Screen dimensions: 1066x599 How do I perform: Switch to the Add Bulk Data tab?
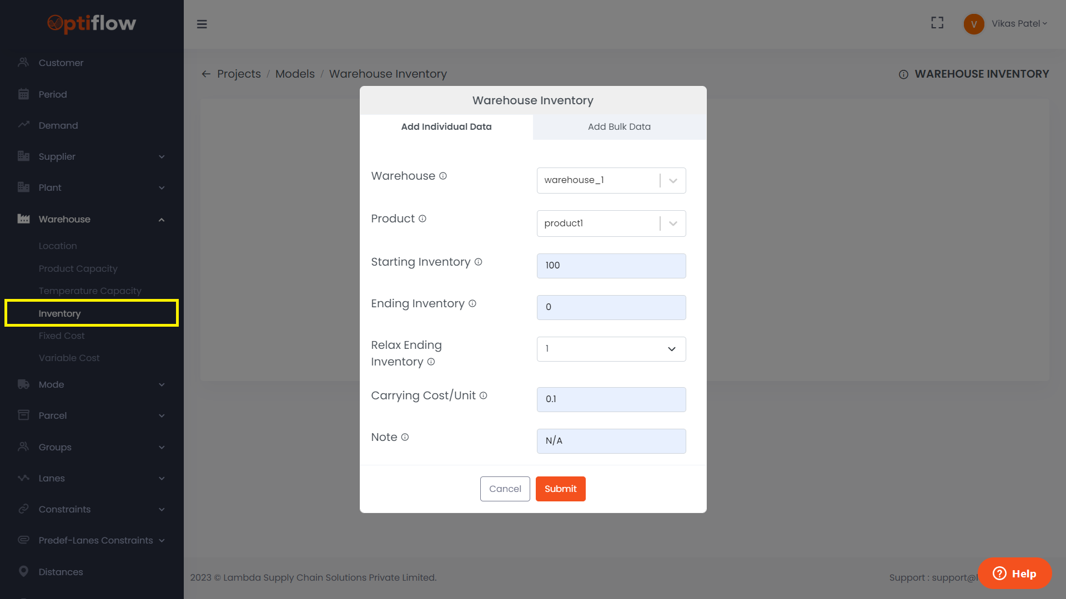(619, 126)
